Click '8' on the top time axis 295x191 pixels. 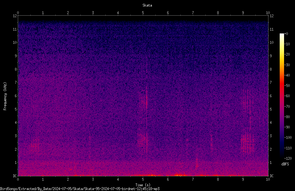(x=218, y=13)
